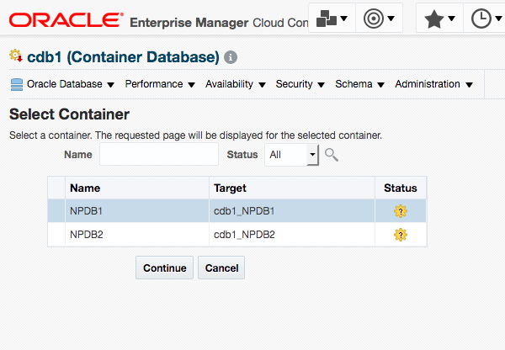Click the database stack icon beside Oracle Database
The width and height of the screenshot is (505, 350).
(17, 84)
